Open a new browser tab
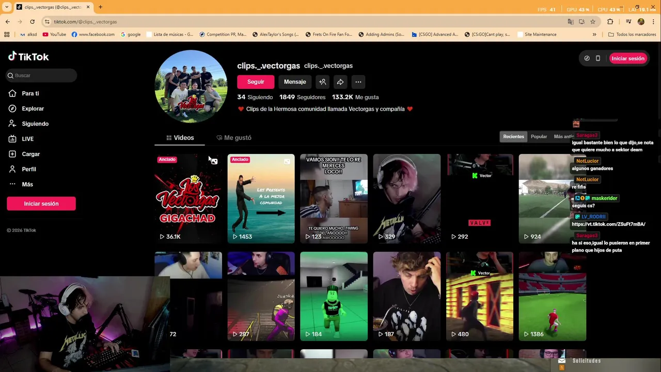Viewport: 661px width, 372px height. click(100, 7)
